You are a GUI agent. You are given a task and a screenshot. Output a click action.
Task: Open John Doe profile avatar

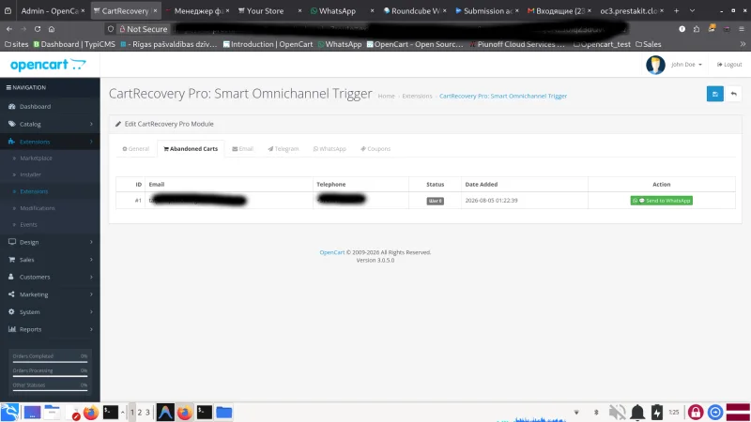click(x=655, y=65)
